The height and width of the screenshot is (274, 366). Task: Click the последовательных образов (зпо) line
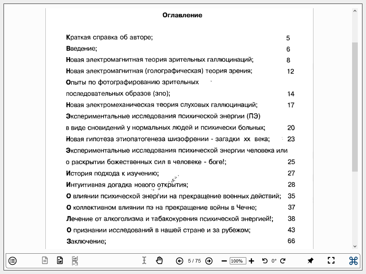pos(118,94)
